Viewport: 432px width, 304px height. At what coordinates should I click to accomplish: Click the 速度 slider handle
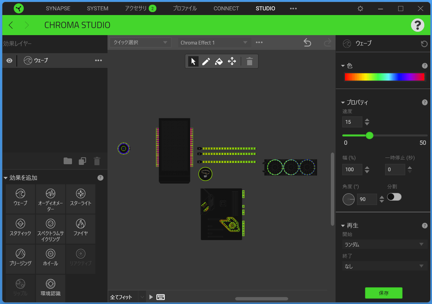point(369,135)
